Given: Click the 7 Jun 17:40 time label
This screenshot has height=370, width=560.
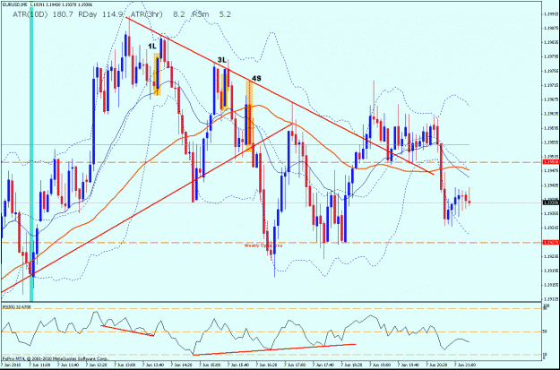Looking at the screenshot, I should coord(323,366).
